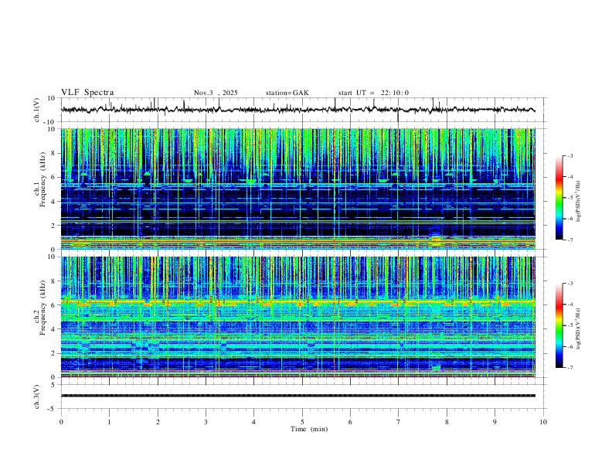The width and height of the screenshot is (612, 473).
Task: Click the "start UT = 22:10:0" text
Action: coord(373,93)
